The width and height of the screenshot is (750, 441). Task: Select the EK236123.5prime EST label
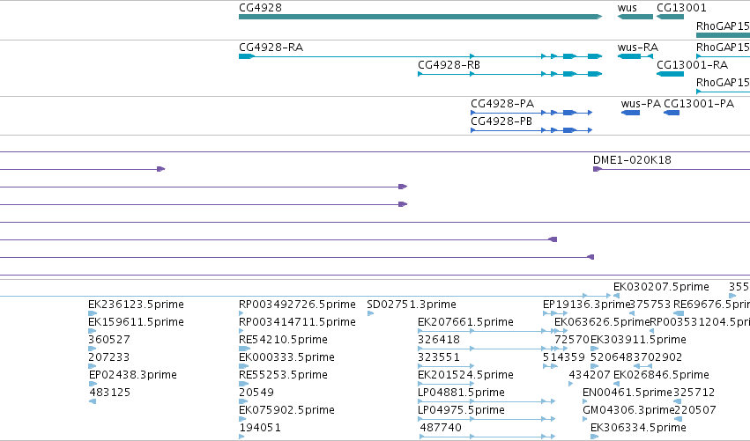136,305
